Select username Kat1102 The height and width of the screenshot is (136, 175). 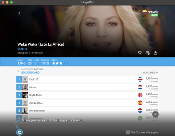pos(34,79)
